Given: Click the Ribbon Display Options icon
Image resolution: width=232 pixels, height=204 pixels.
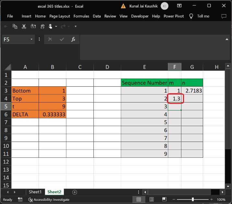Looking at the screenshot, I should (179, 6).
